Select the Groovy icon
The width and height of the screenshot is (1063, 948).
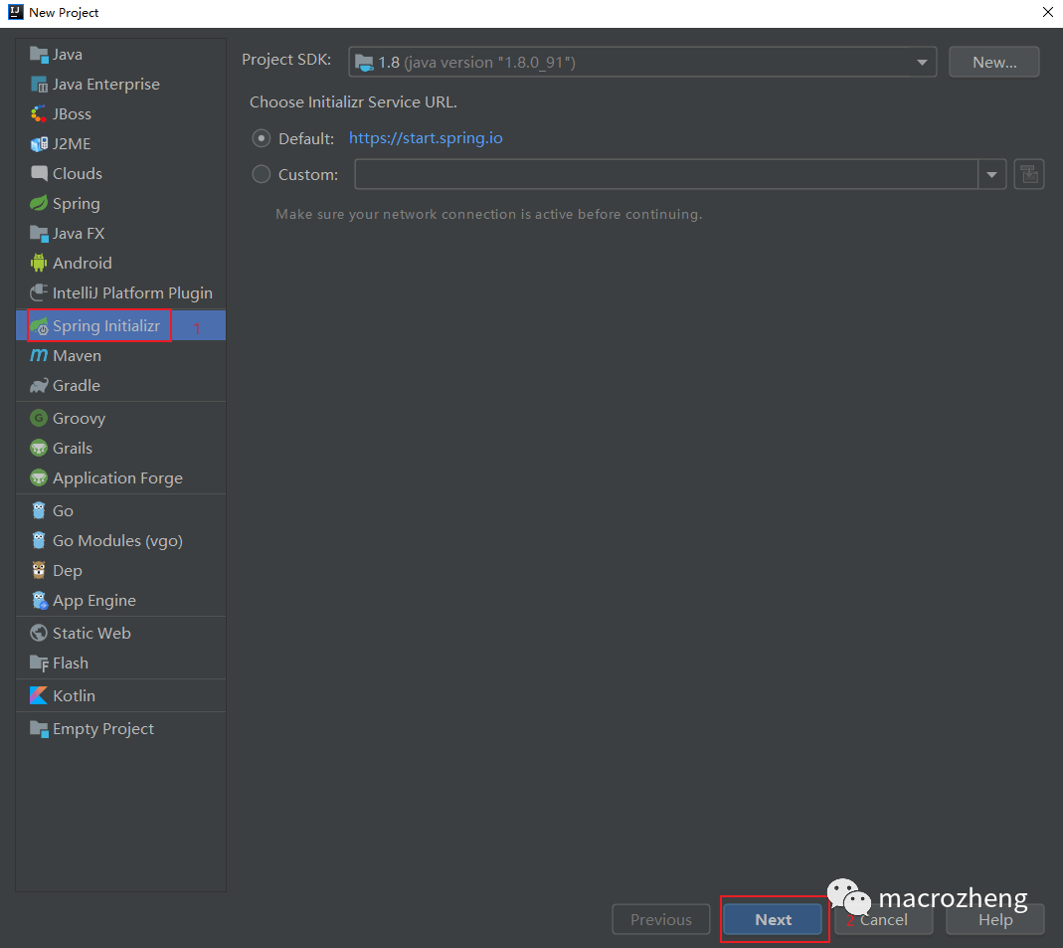pyautogui.click(x=39, y=419)
